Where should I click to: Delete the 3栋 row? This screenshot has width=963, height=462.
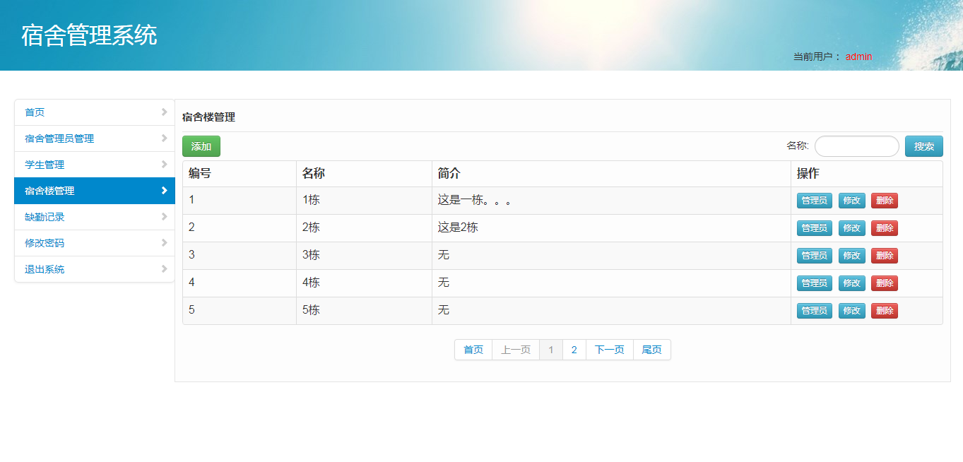pyautogui.click(x=885, y=256)
